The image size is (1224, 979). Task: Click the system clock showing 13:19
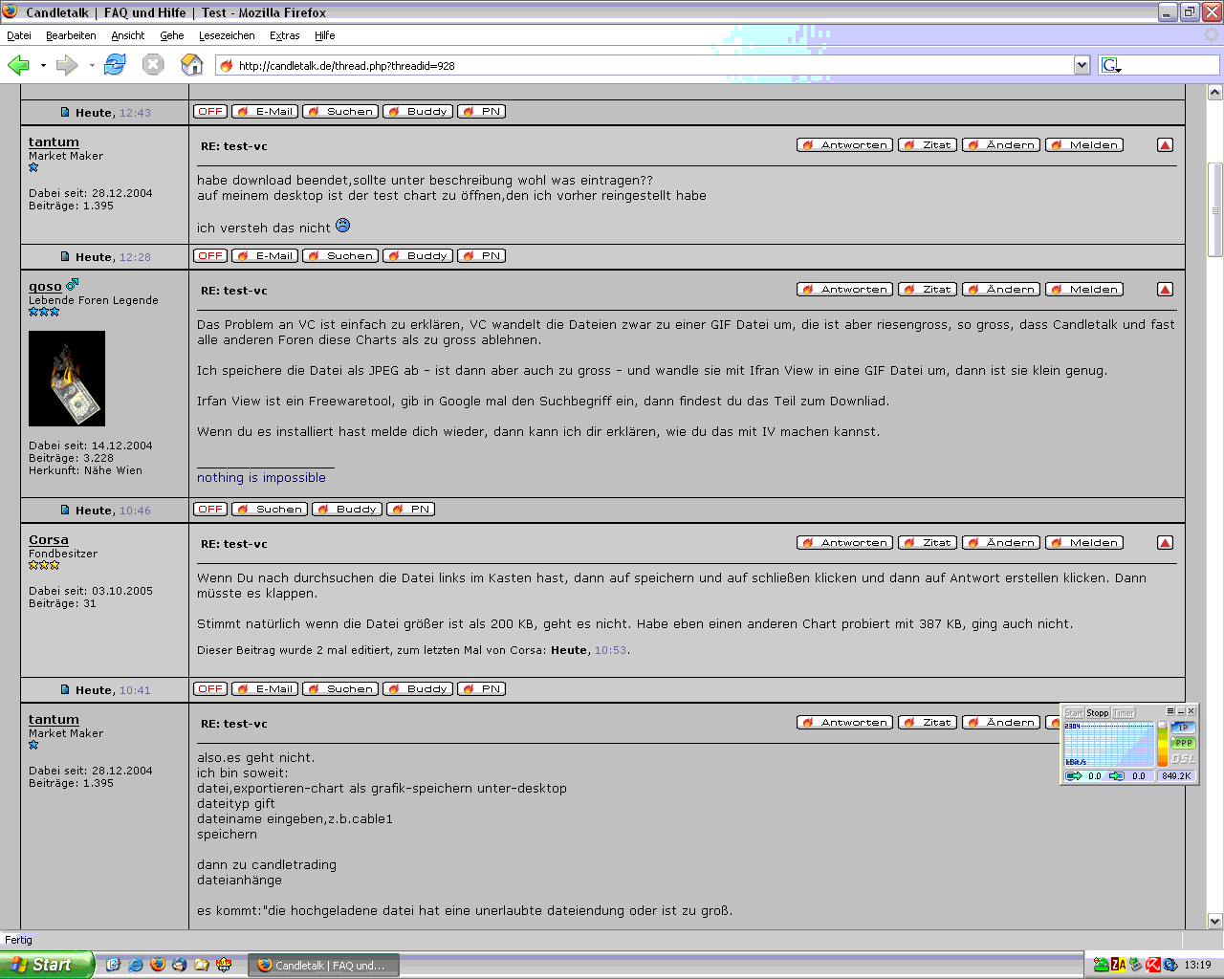[1197, 966]
